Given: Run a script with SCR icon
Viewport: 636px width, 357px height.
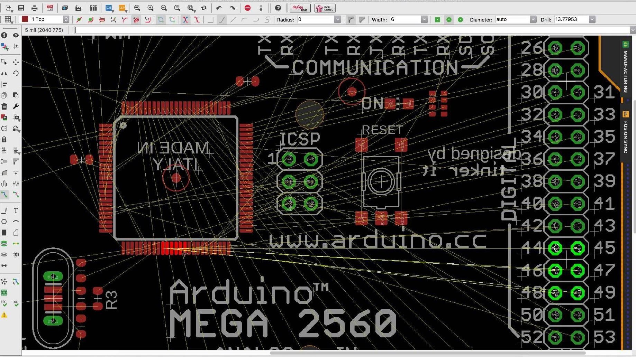Looking at the screenshot, I should pos(109,8).
